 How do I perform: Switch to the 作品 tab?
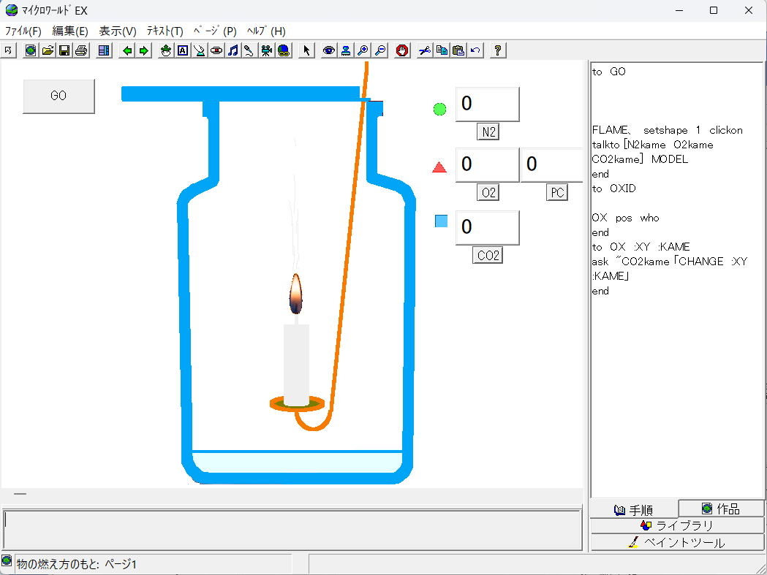coord(721,509)
